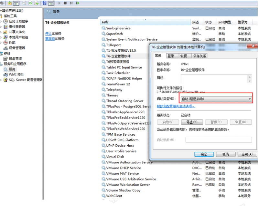Select the 磁盘管理 tree item
The width and height of the screenshot is (258, 206).
coord(15,58)
